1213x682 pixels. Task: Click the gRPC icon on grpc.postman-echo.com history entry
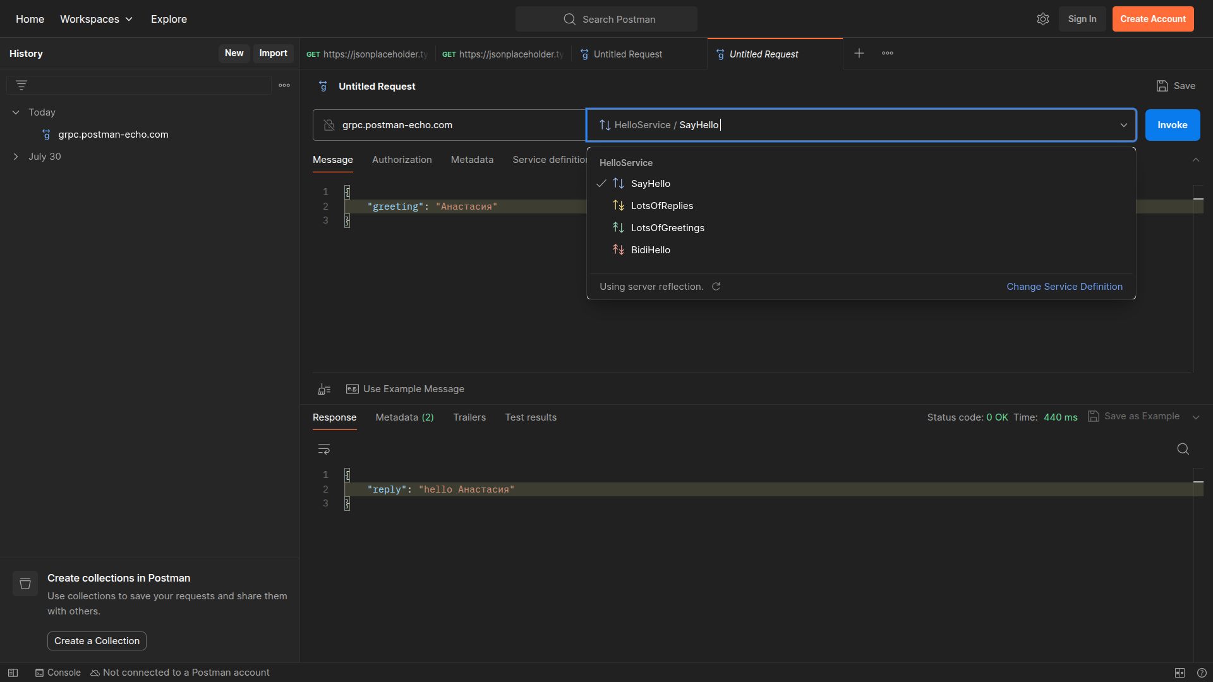46,135
